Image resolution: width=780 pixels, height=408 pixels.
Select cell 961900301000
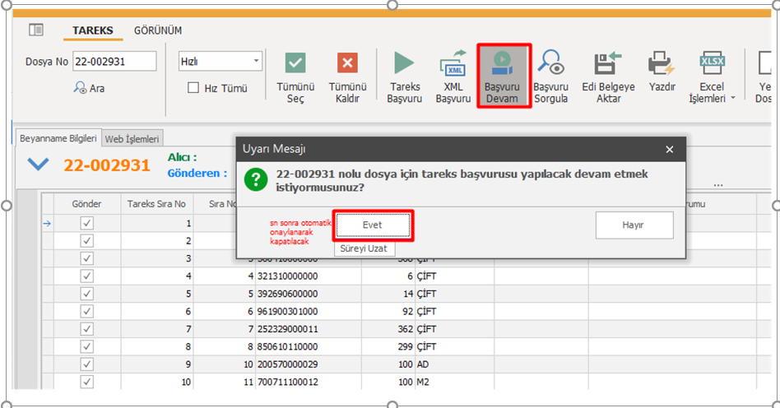309,312
